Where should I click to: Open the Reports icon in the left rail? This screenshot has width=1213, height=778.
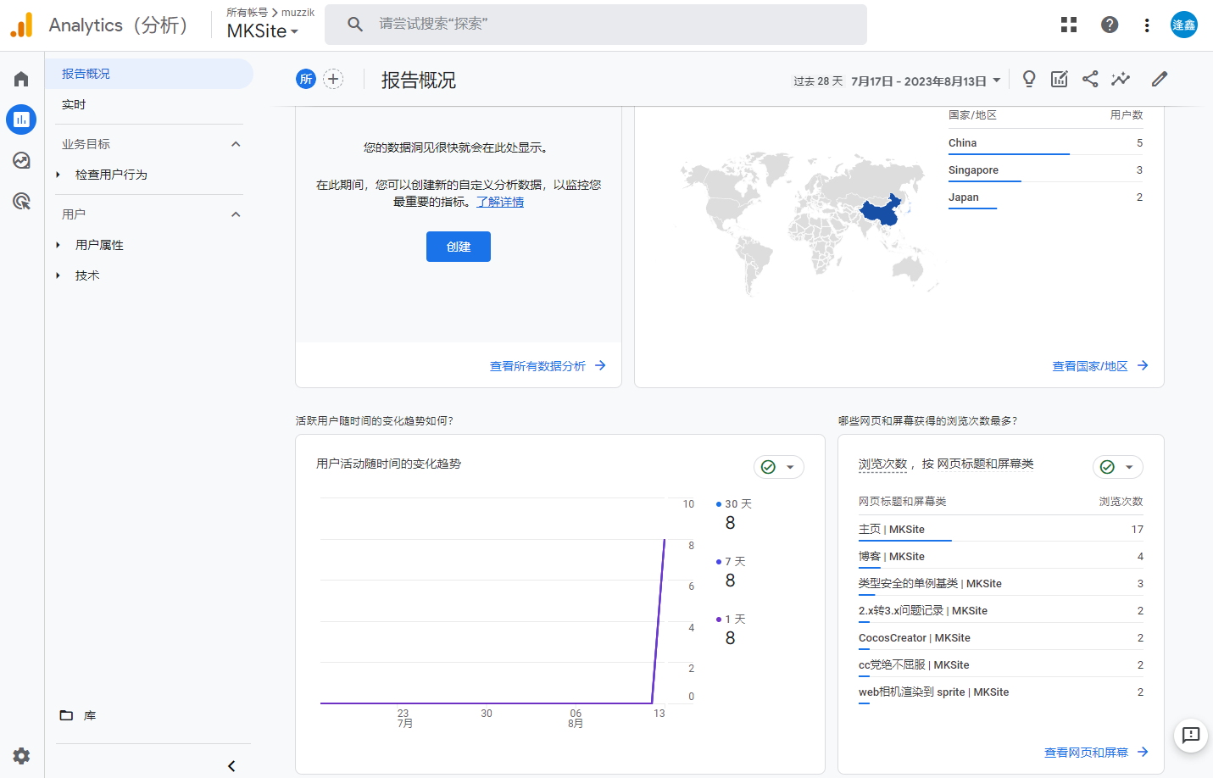[21, 119]
